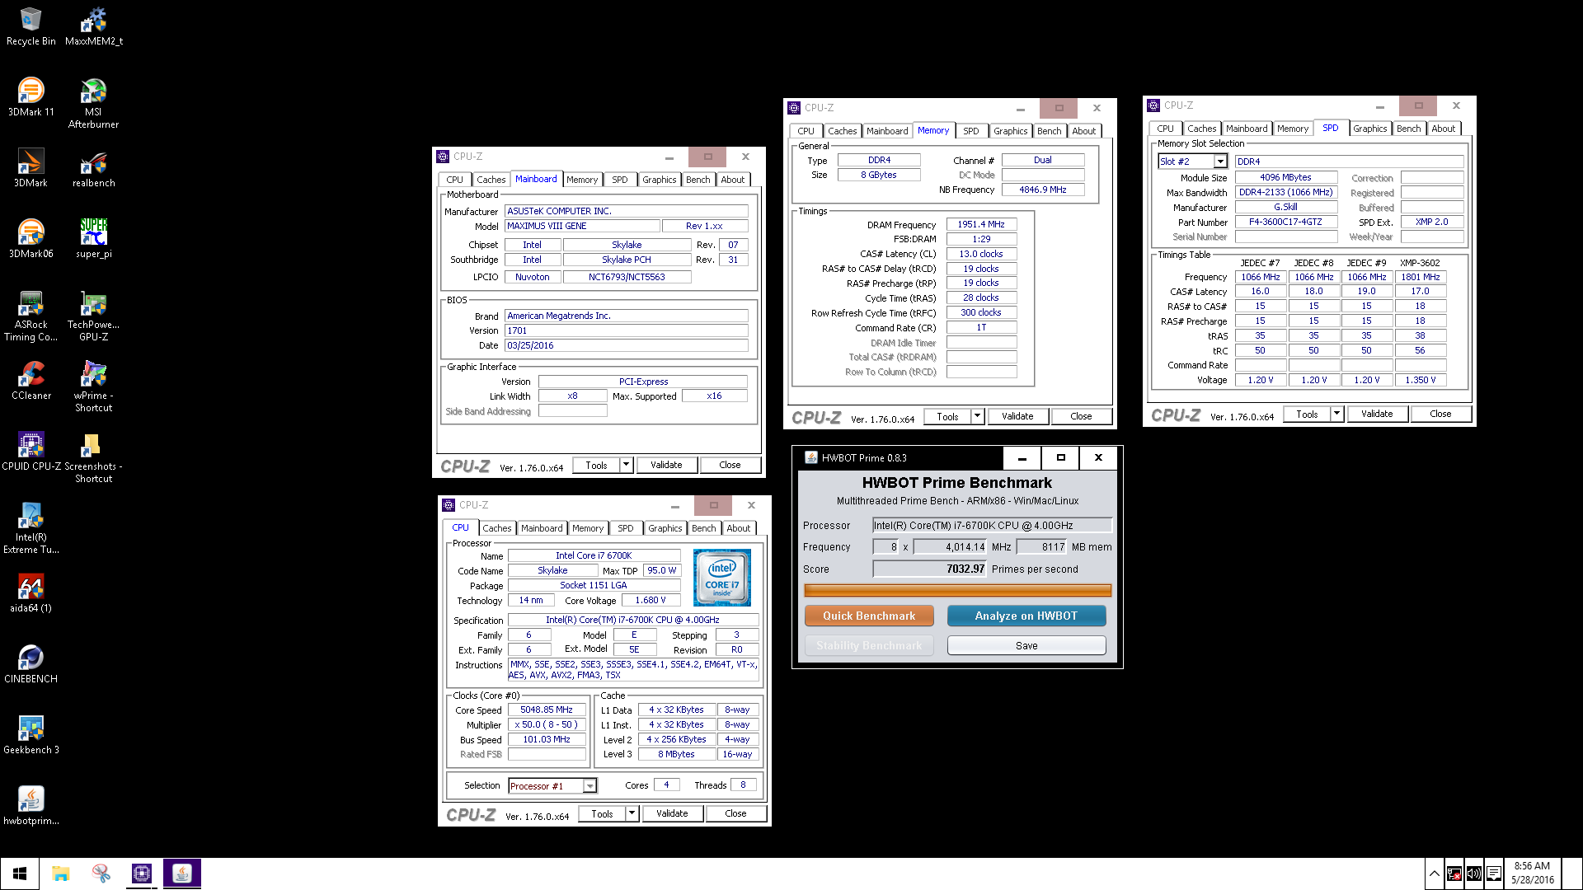Viewport: 1583px width, 890px height.
Task: Select the 3DMark06 desktop icon
Action: pos(31,239)
